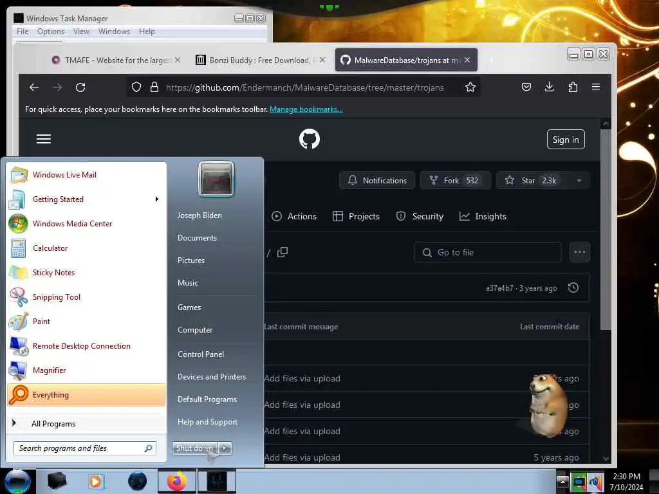This screenshot has height=494, width=659.
Task: Copy path with the copy icon
Action: coord(283,252)
